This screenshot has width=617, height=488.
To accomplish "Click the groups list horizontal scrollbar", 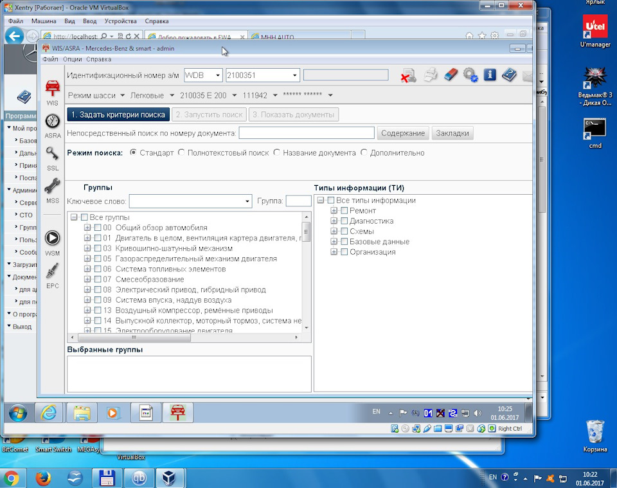I will click(x=134, y=338).
